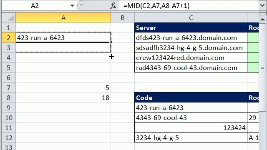Select row 9 header

(8, 107)
